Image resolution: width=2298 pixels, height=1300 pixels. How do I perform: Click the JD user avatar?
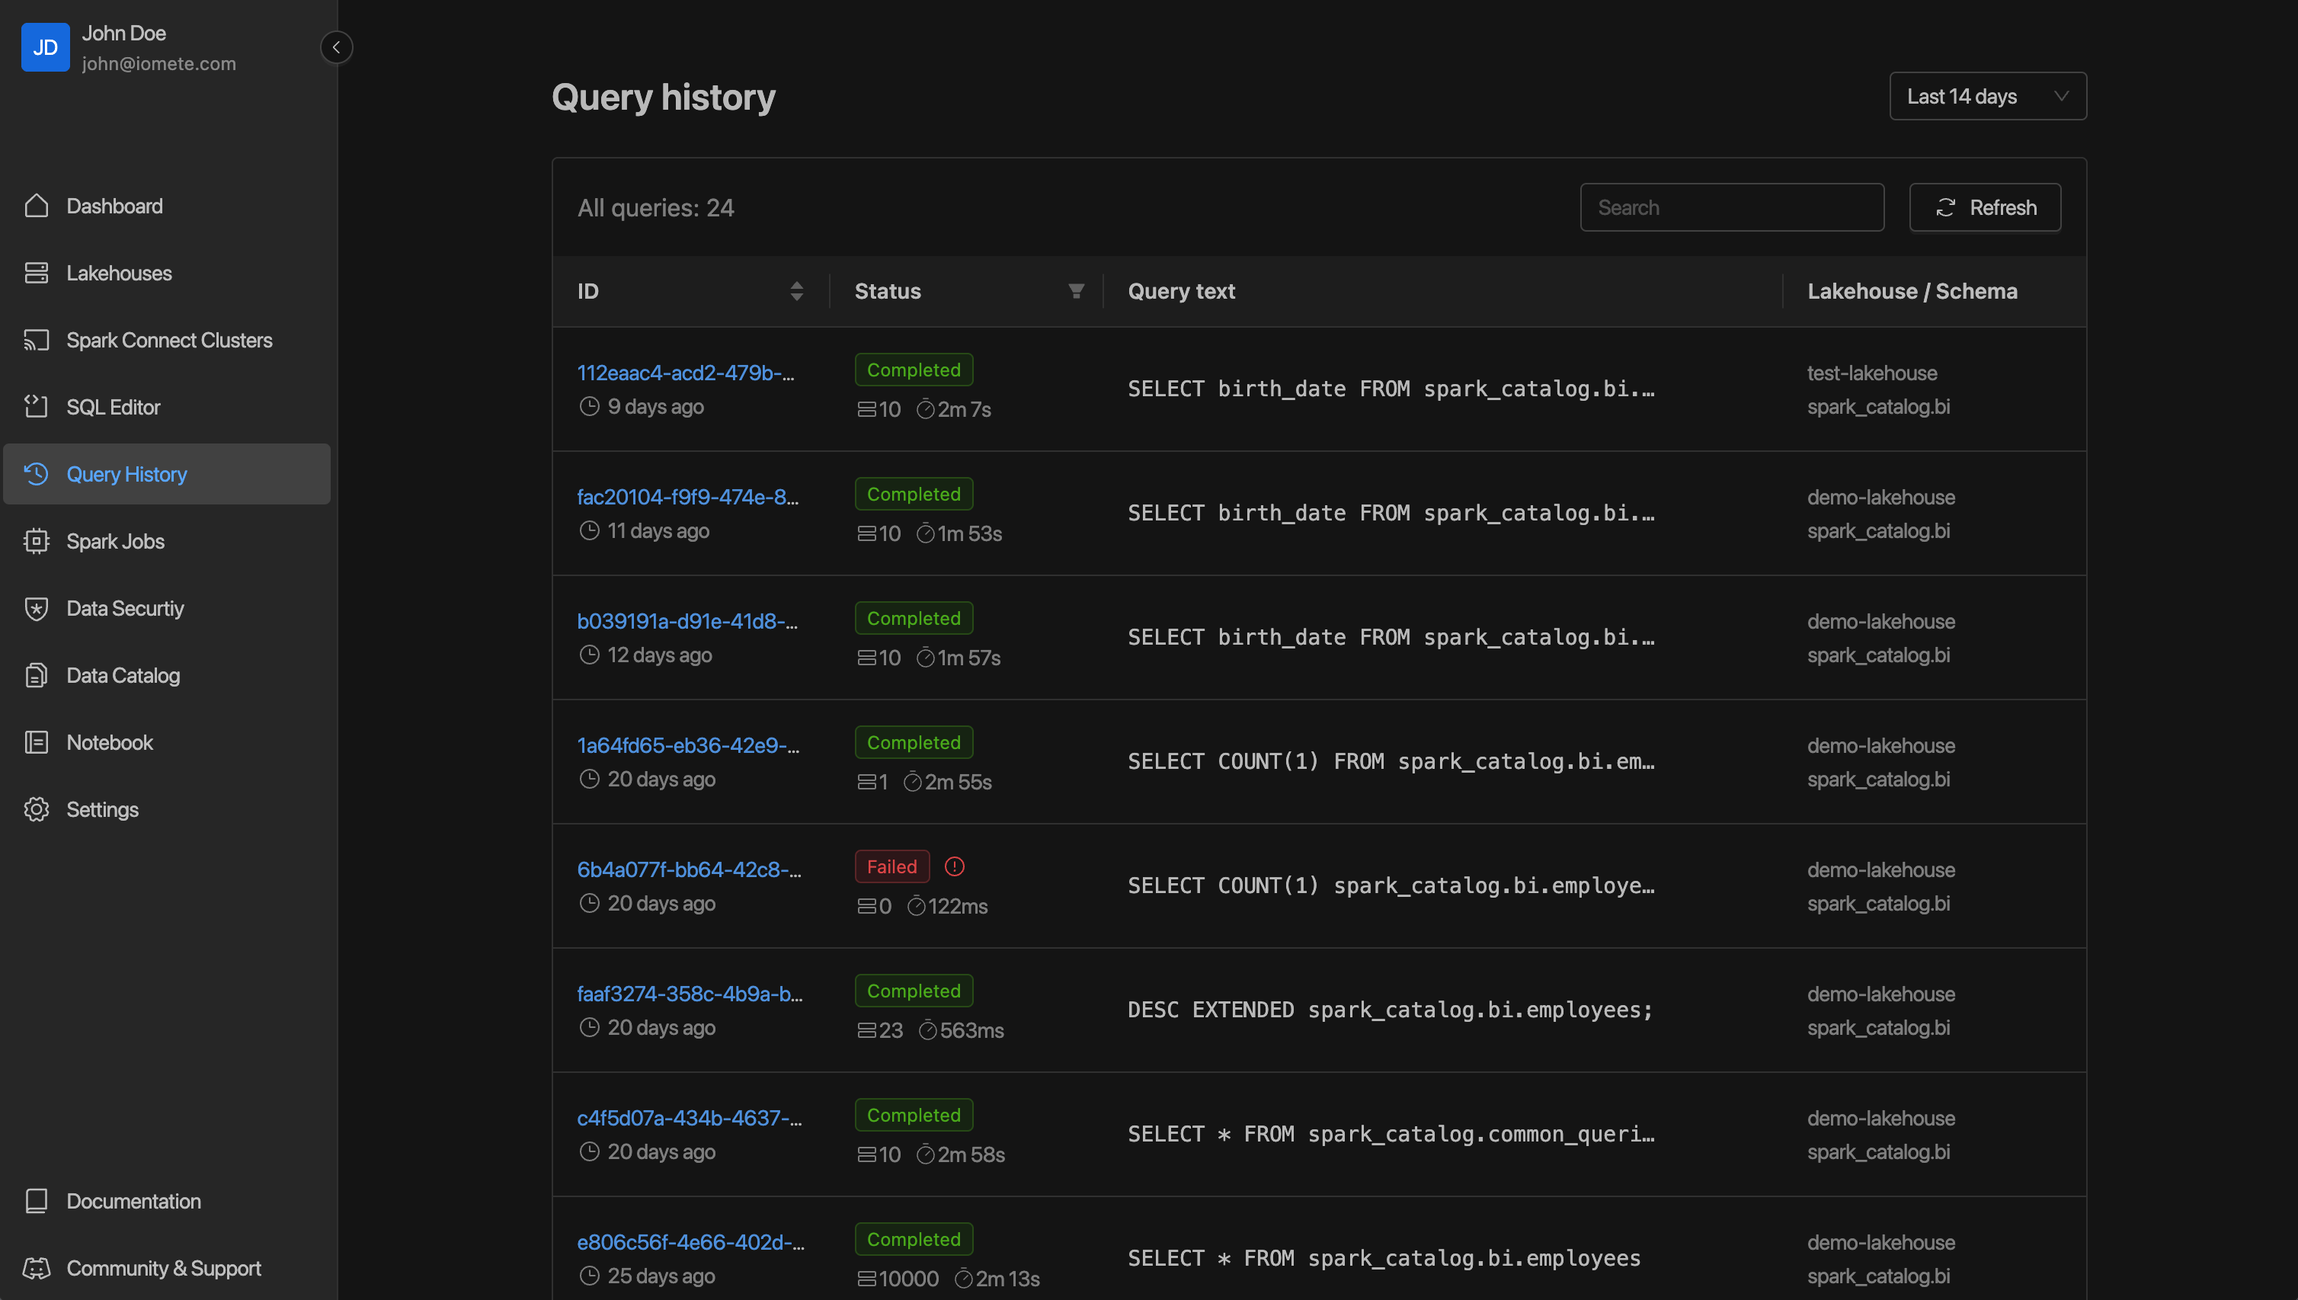click(x=46, y=47)
